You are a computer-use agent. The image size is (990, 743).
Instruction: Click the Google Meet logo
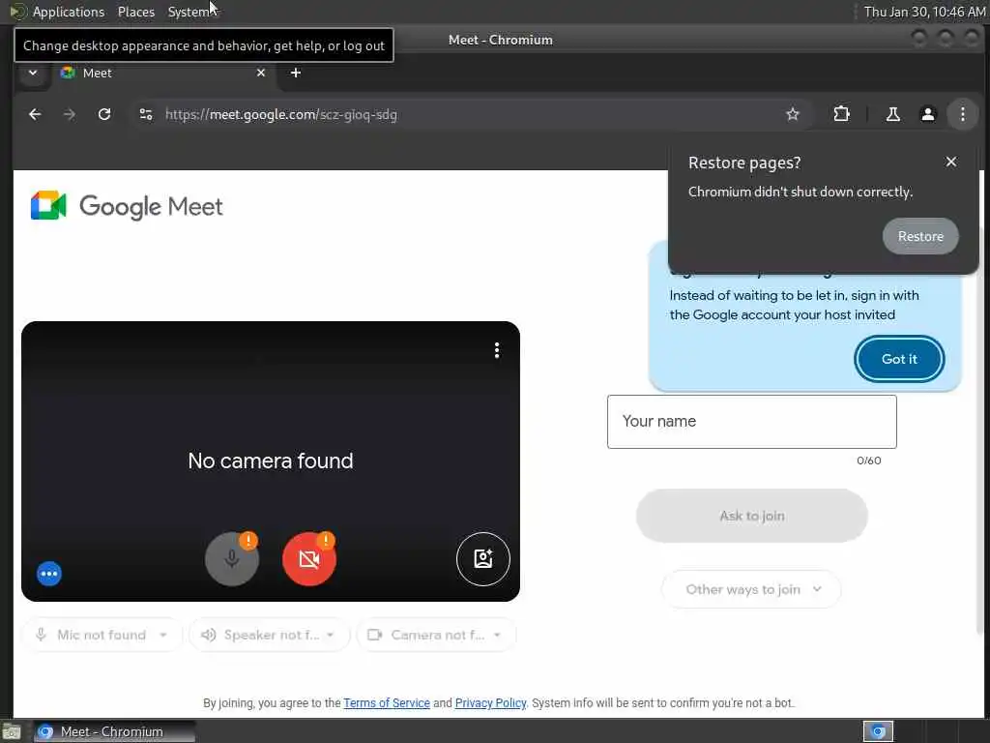pyautogui.click(x=127, y=206)
